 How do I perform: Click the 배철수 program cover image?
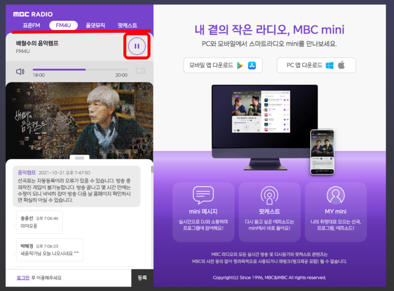coord(79,121)
